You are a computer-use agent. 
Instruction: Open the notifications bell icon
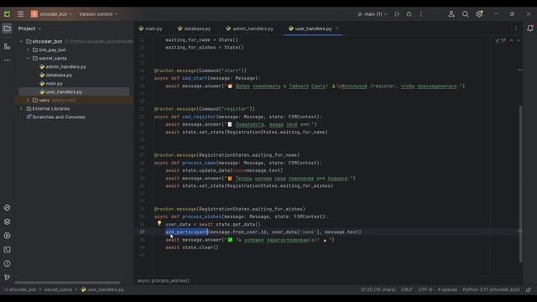(x=529, y=29)
